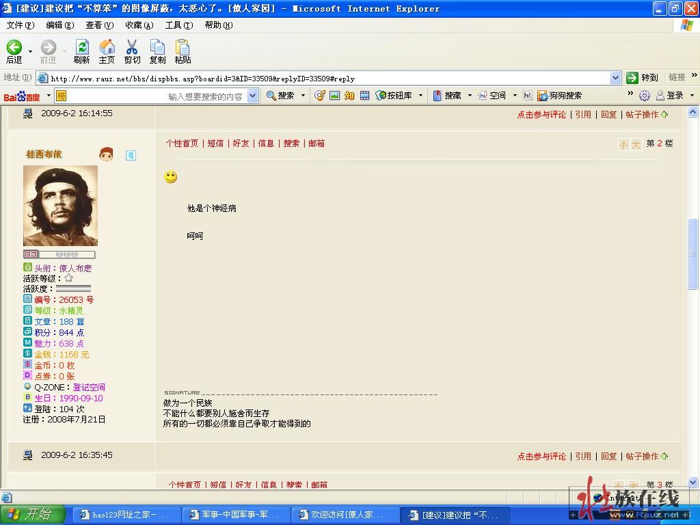Expand the address bar URL dropdown

(x=615, y=78)
